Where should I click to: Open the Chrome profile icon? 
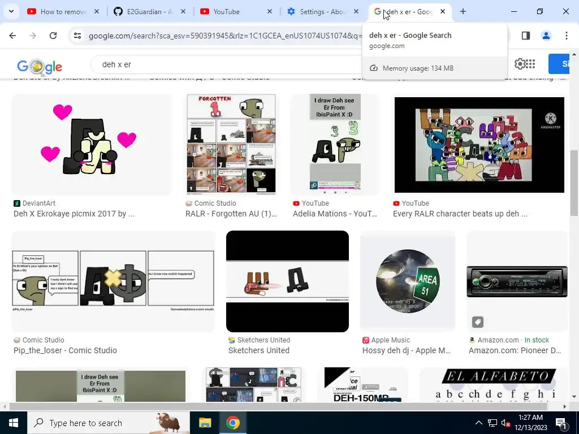[x=546, y=36]
